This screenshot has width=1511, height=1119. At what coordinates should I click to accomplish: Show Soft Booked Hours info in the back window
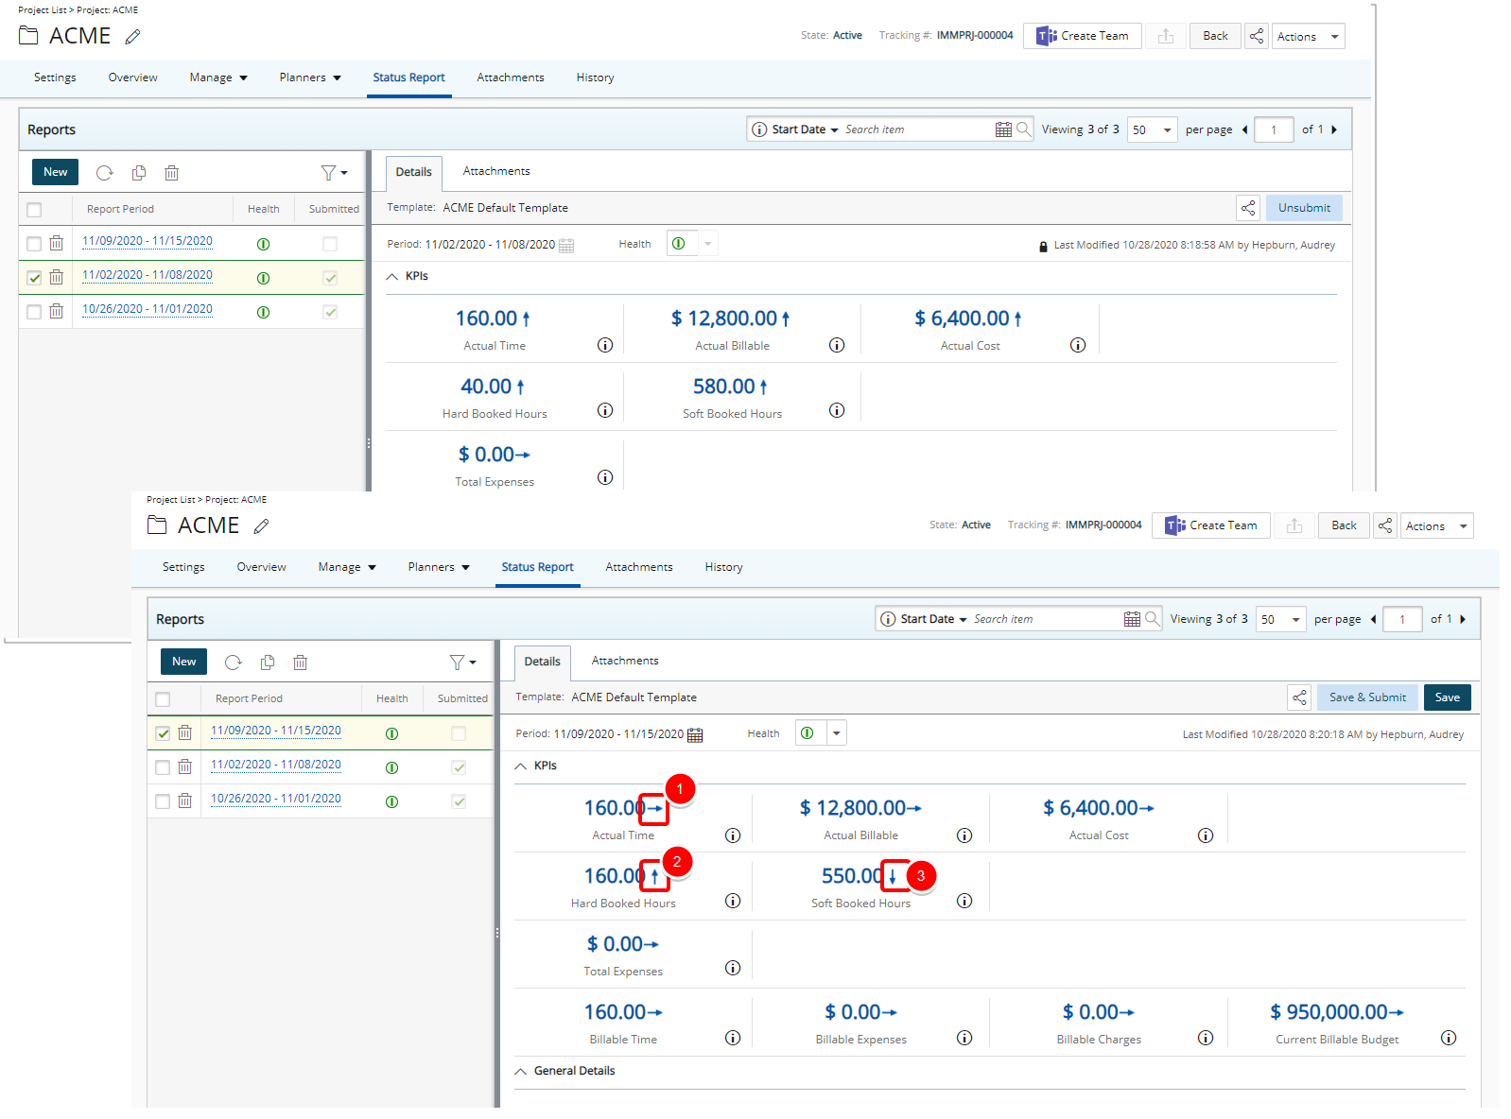837,410
